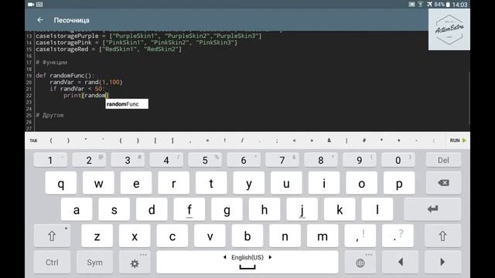Tap the number 0 key
Image resolution: width=495 pixels, height=278 pixels.
(398, 160)
